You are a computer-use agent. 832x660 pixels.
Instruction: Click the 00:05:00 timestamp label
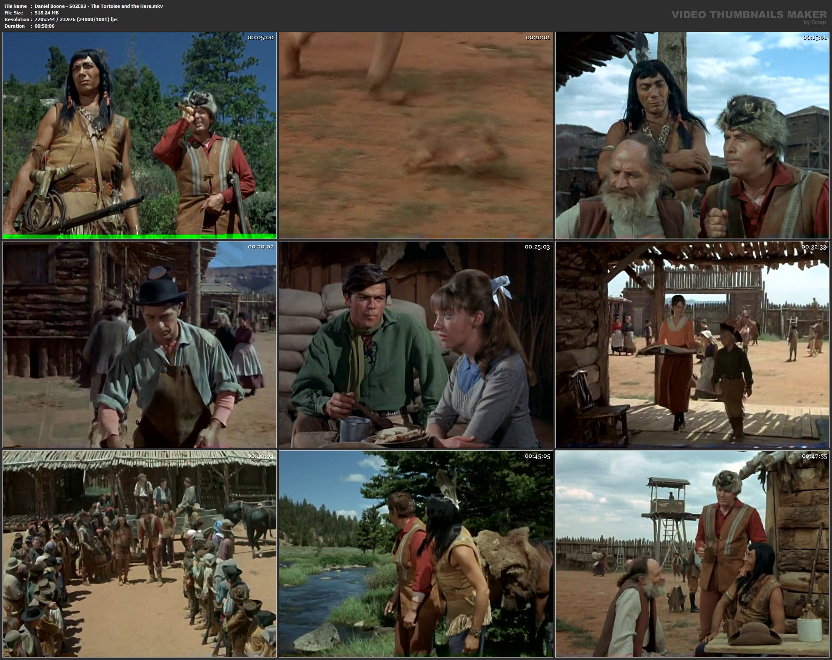tap(260, 38)
